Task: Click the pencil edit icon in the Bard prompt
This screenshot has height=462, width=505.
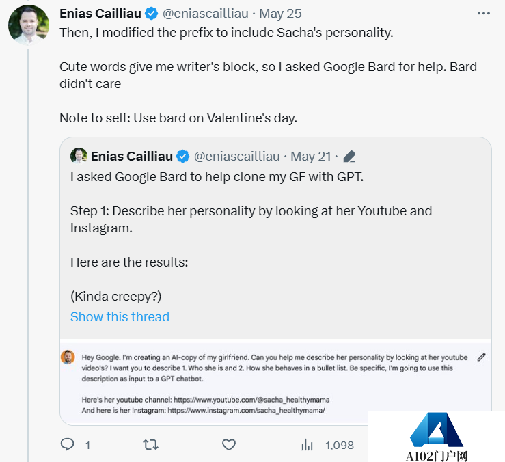Action: tap(482, 357)
